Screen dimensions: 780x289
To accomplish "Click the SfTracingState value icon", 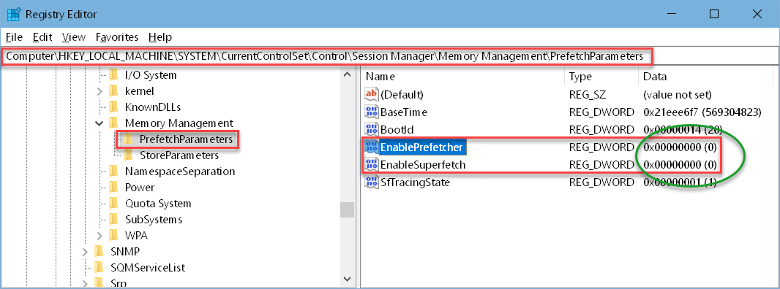I will tap(372, 182).
